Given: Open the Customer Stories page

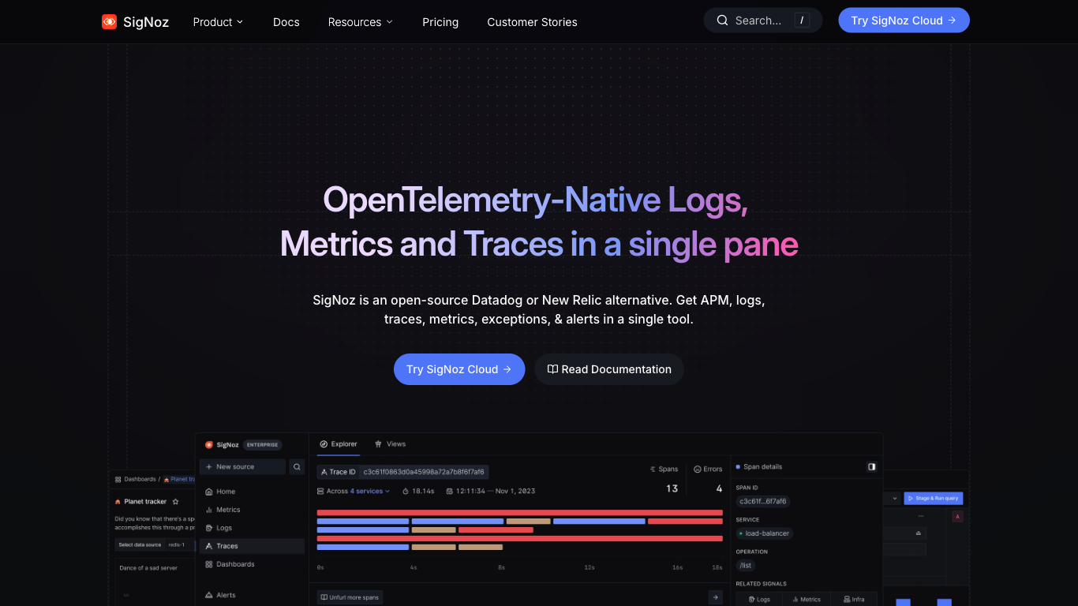Looking at the screenshot, I should [532, 22].
